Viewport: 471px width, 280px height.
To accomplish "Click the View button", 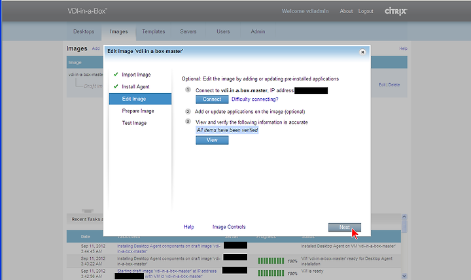I will coord(212,140).
